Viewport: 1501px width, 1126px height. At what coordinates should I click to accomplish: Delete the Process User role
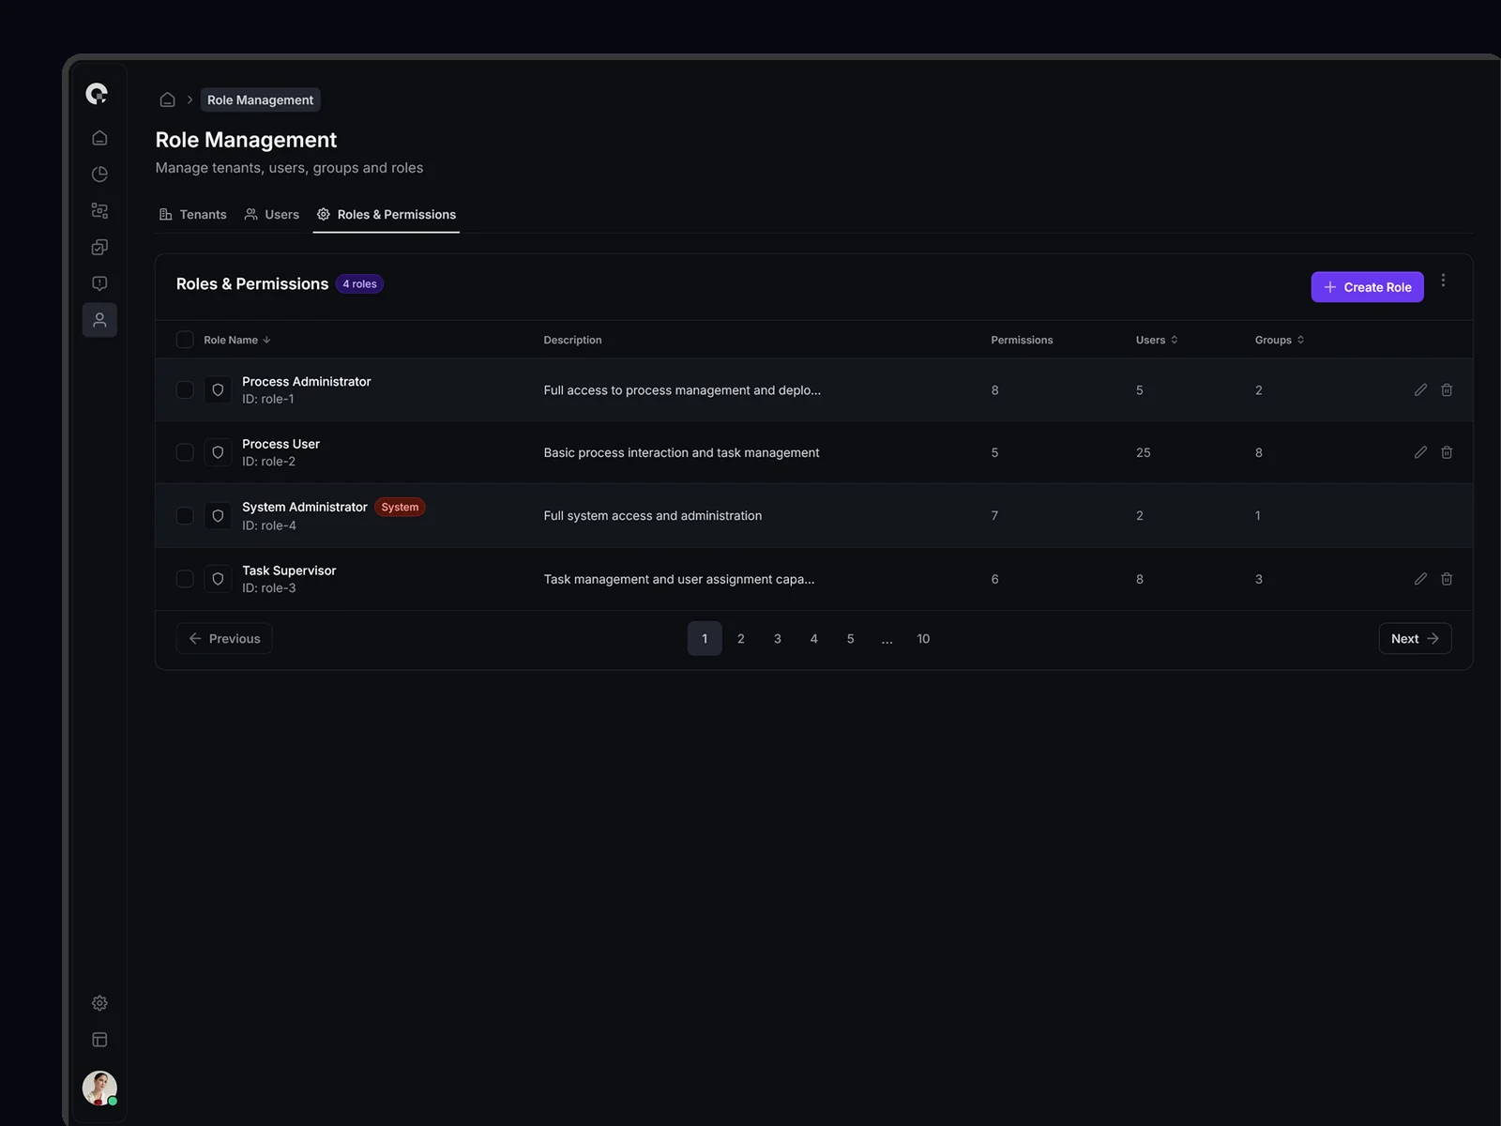[1447, 452]
